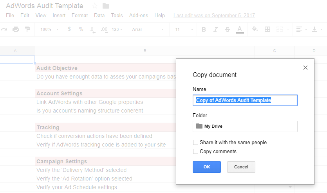Click the move-to-folder icon beside title
The height and width of the screenshot is (193, 327).
tap(106, 6)
